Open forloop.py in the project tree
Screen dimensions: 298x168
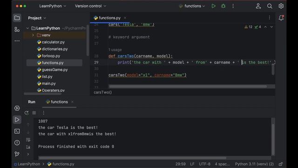tap(51, 56)
